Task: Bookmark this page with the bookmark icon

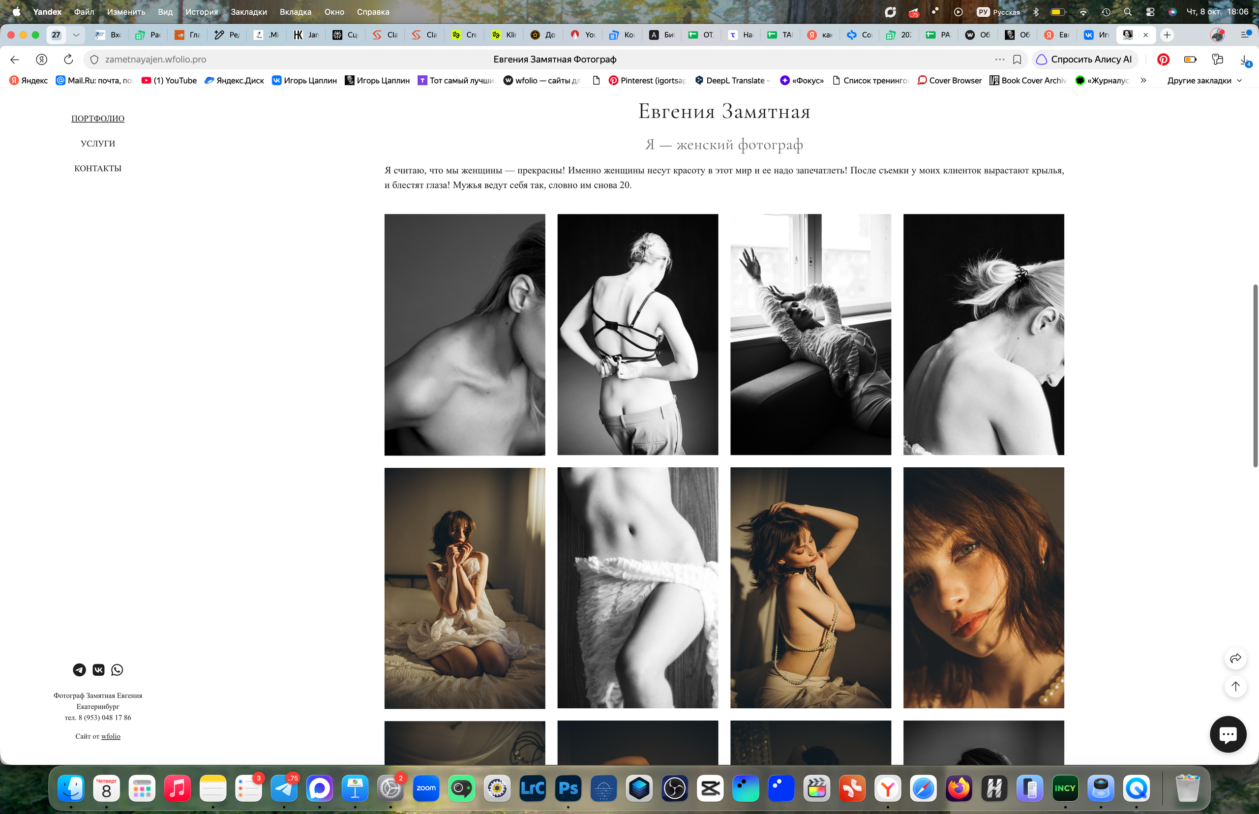Action: 1017,59
